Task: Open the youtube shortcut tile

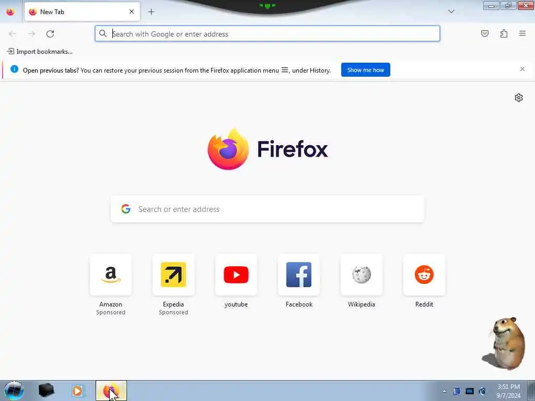Action: 236,275
